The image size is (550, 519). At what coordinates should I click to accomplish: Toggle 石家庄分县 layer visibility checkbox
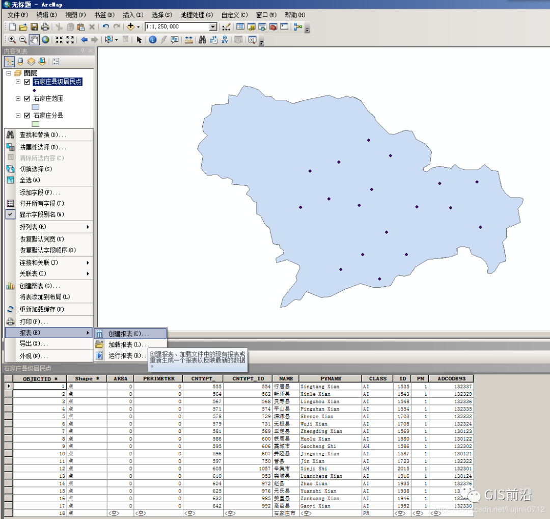pyautogui.click(x=27, y=116)
